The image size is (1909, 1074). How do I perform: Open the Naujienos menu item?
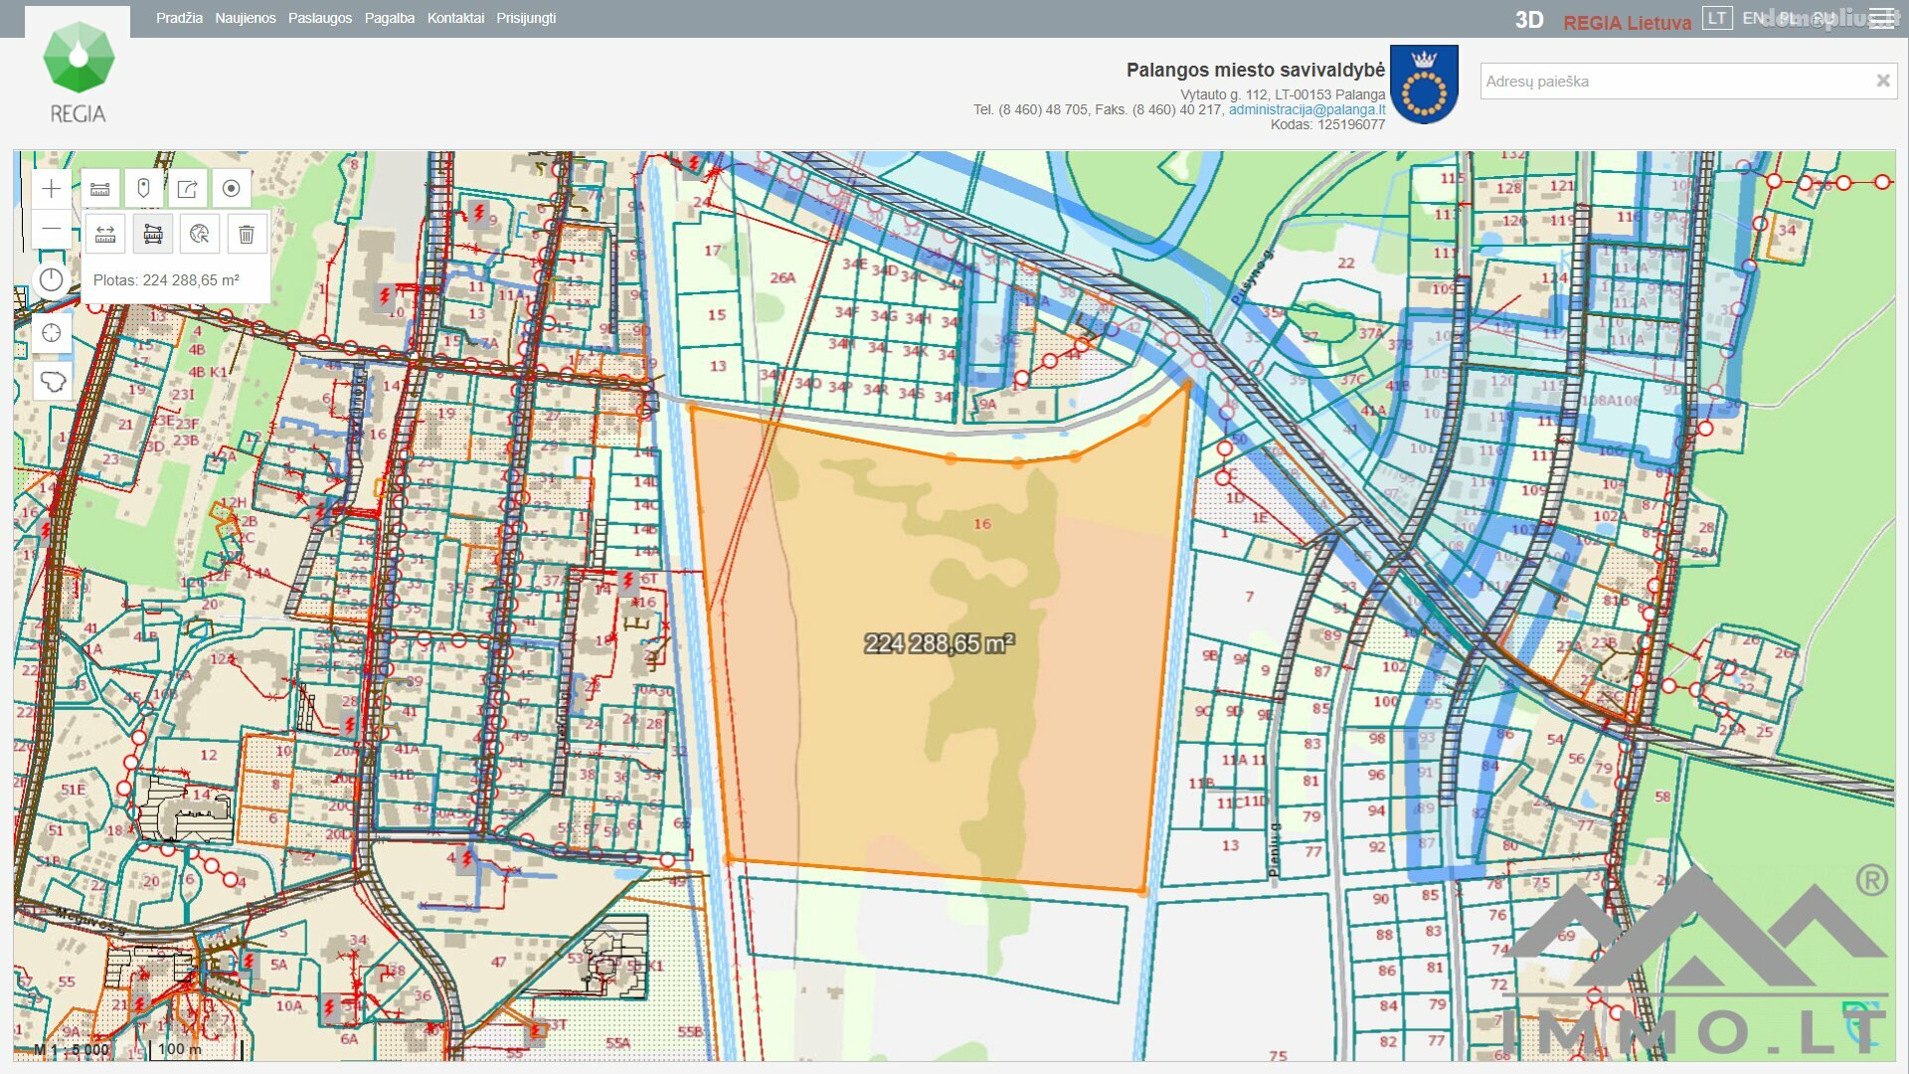(x=246, y=18)
